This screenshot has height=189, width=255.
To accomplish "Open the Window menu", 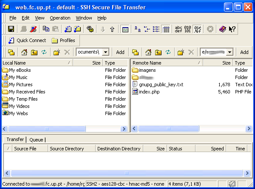I will pos(84,18).
